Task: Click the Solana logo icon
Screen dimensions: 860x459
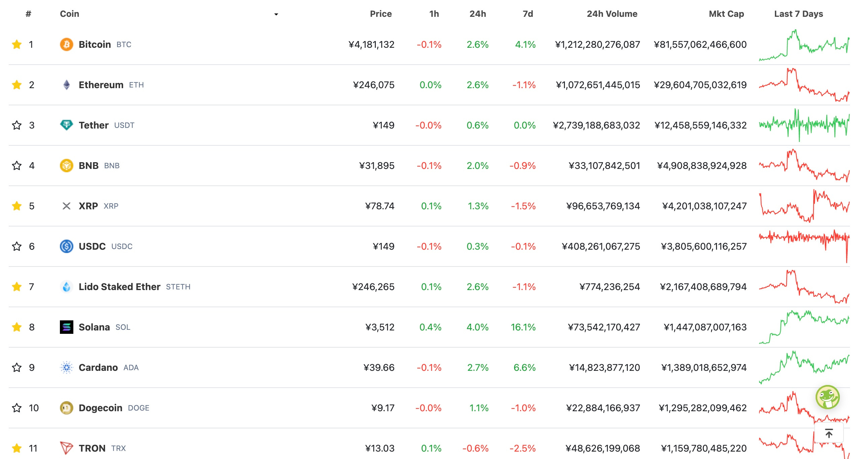Action: [x=67, y=327]
